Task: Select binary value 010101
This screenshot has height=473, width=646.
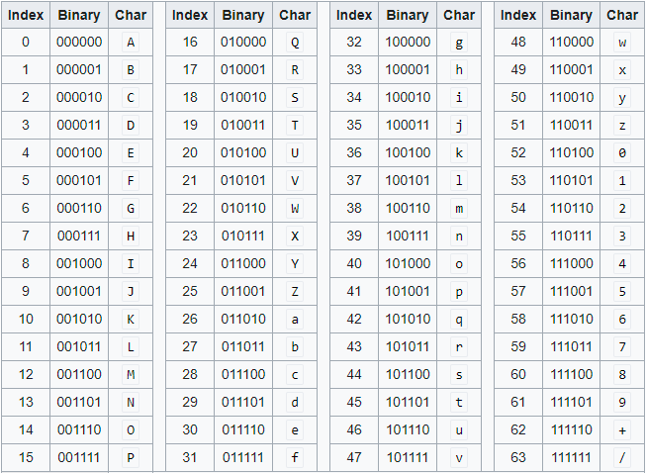Action: tap(243, 180)
